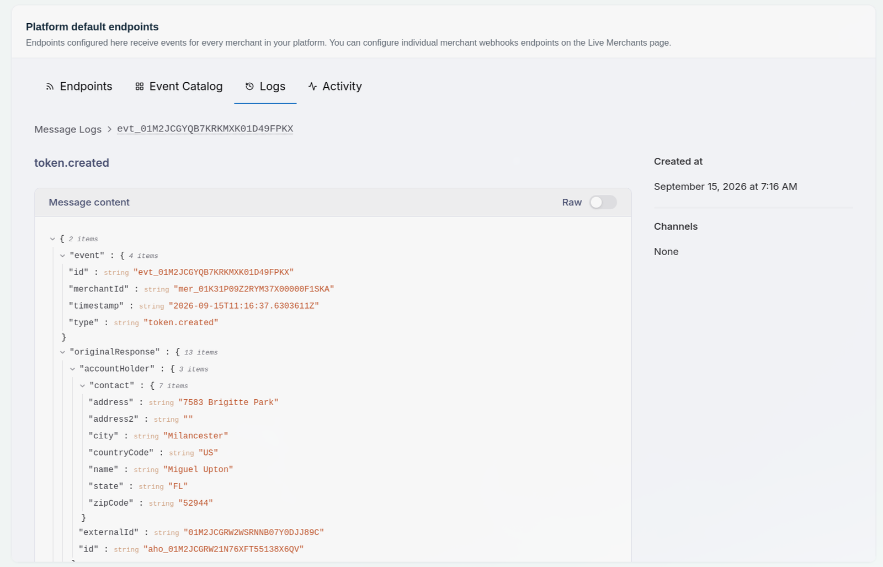Image resolution: width=883 pixels, height=567 pixels.
Task: Collapse the "accountHolder" JSON node
Action: (x=72, y=369)
